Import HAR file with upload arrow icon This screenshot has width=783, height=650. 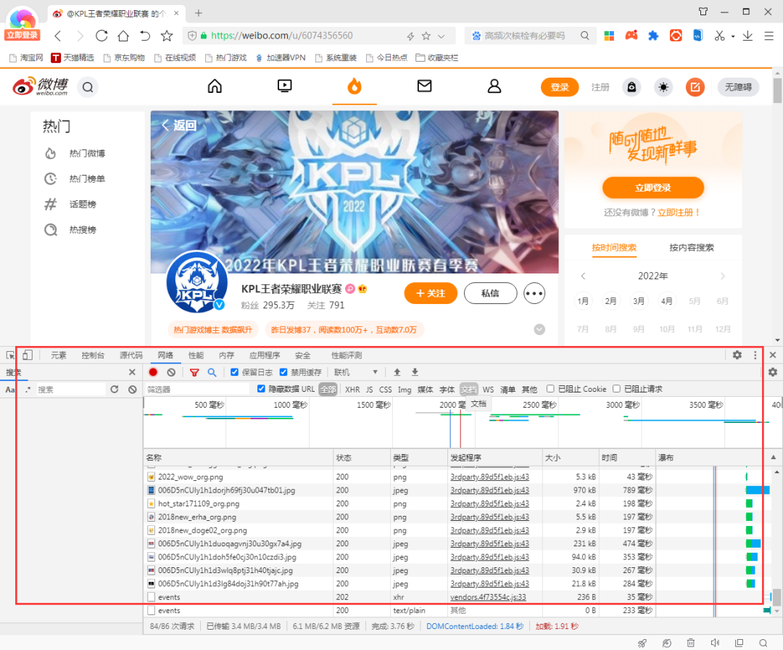[397, 372]
